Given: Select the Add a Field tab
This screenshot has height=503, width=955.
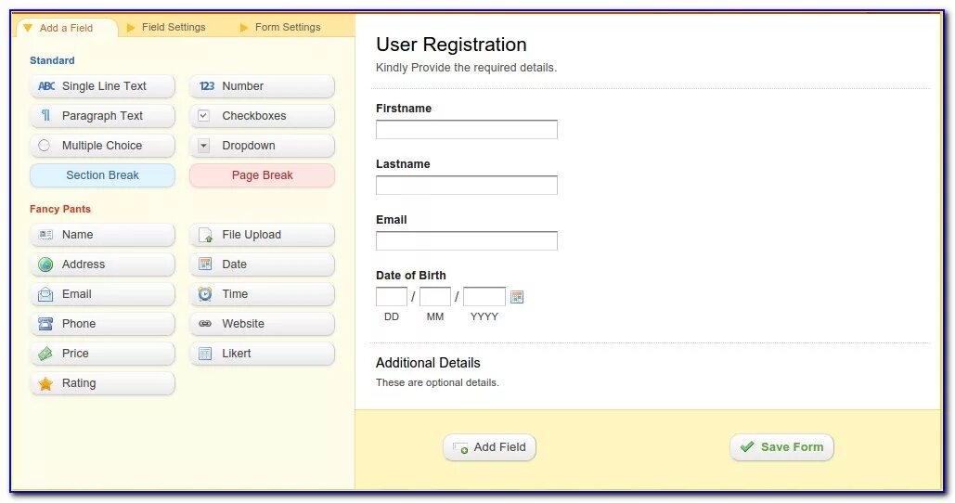Looking at the screenshot, I should (x=65, y=28).
